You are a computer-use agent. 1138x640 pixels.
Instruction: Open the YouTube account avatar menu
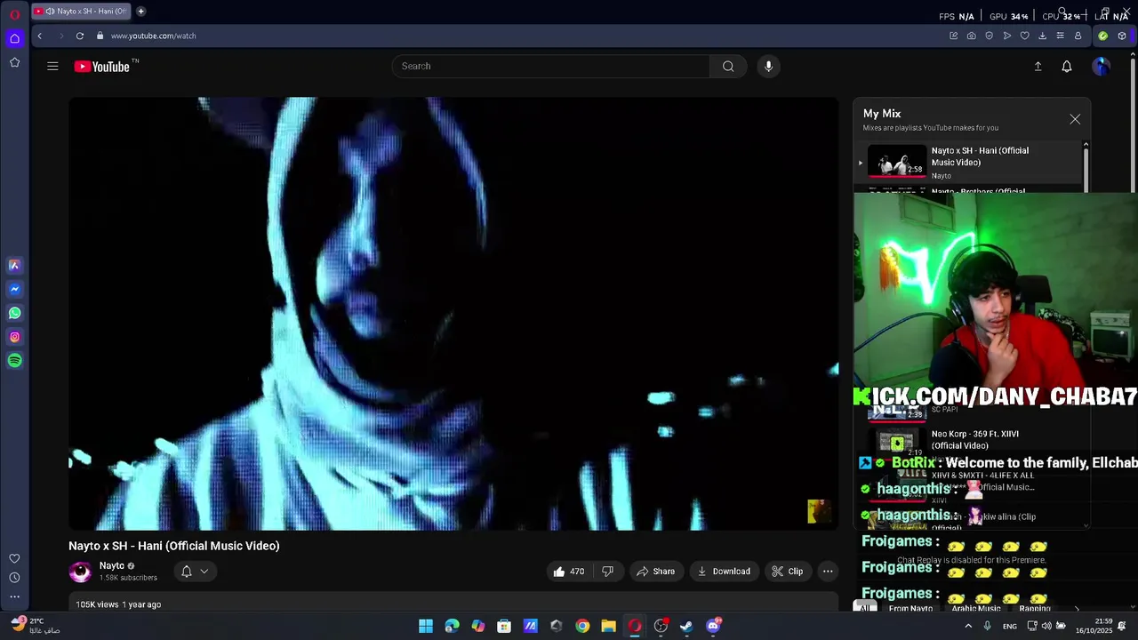(1101, 66)
